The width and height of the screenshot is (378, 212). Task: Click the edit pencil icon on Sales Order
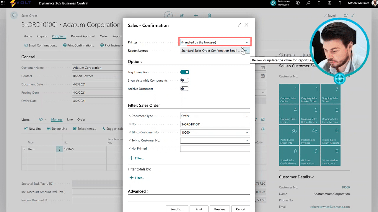coord(168,15)
